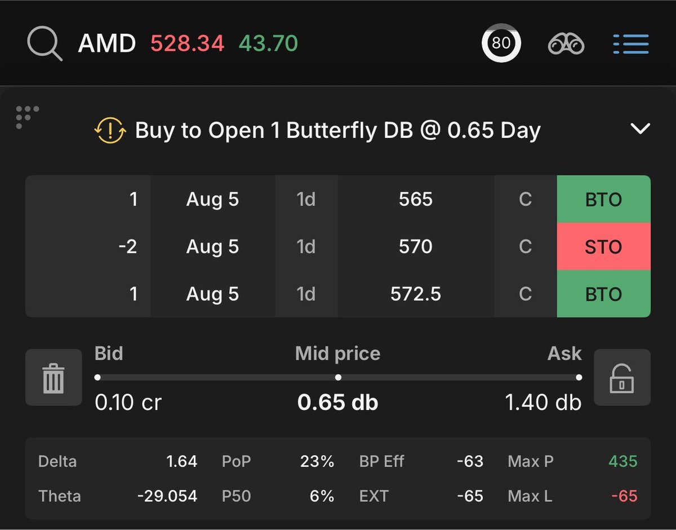This screenshot has height=530, width=676.
Task: Open the blue list menu icon
Action: click(x=630, y=44)
